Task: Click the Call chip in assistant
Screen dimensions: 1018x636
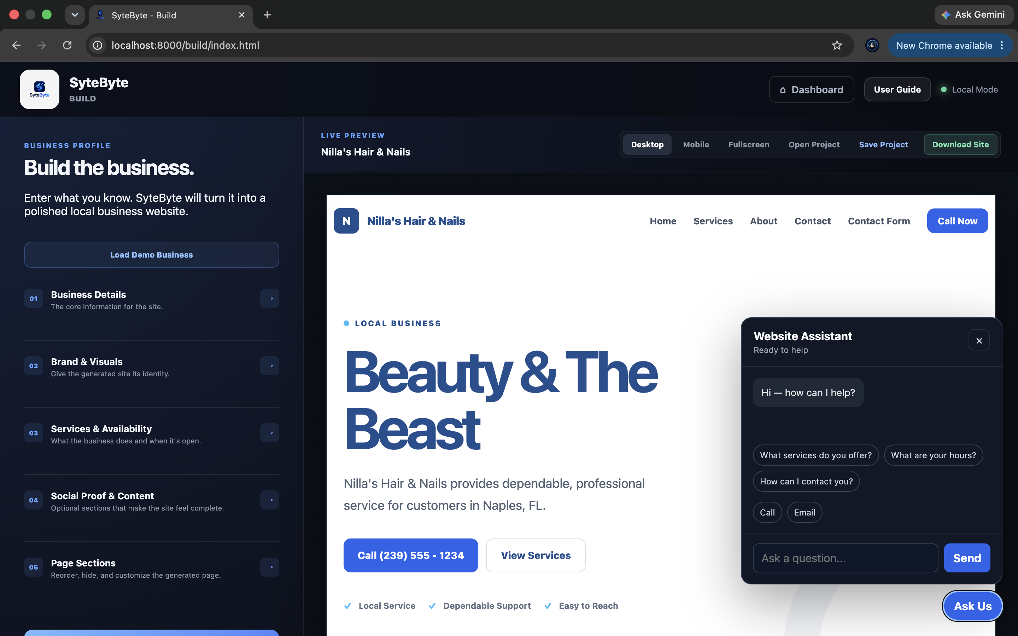Action: pos(767,512)
